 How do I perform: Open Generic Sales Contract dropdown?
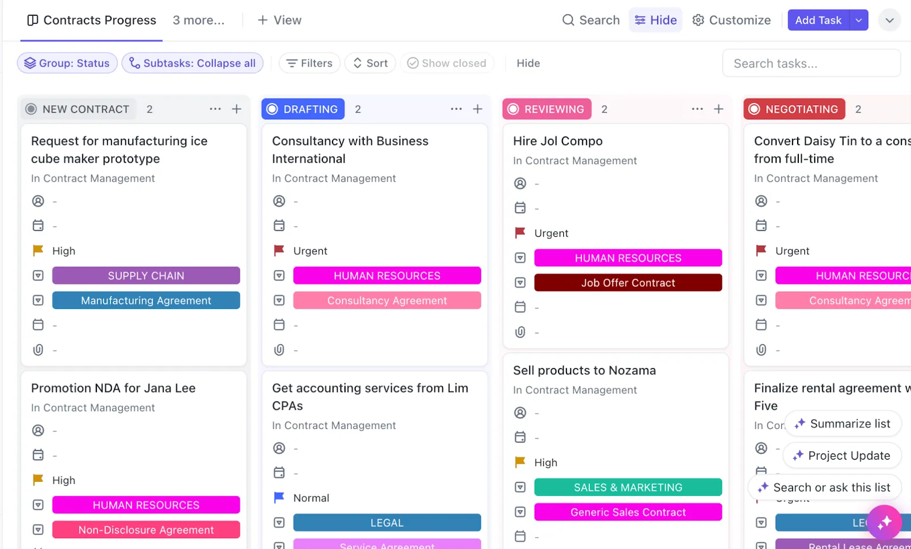pyautogui.click(x=628, y=512)
